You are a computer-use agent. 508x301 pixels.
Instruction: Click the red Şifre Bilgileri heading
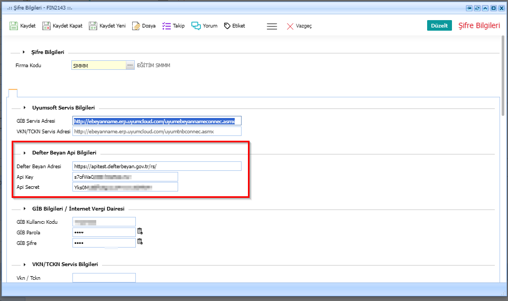479,25
